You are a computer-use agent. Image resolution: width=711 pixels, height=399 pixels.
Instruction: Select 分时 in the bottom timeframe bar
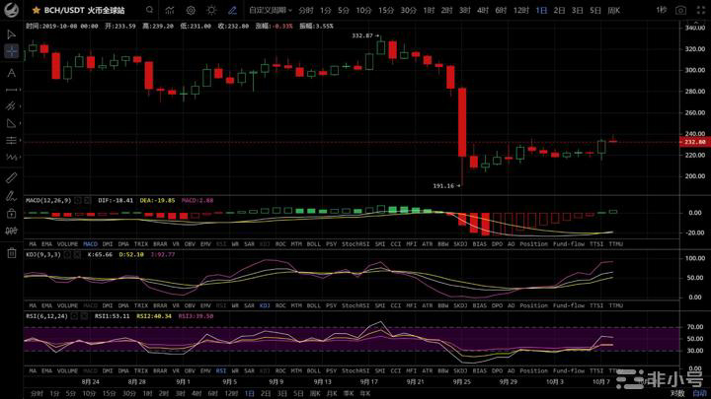pyautogui.click(x=37, y=393)
